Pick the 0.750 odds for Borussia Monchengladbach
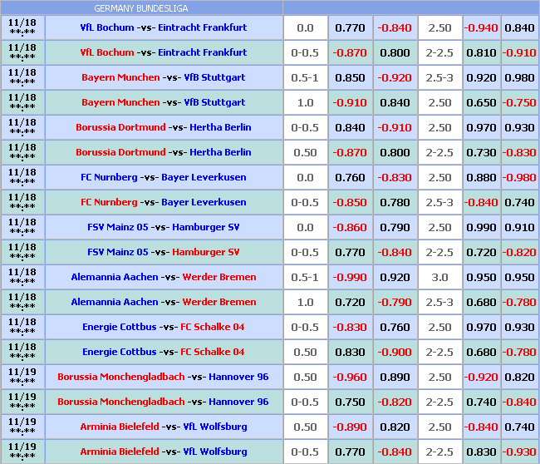The height and width of the screenshot is (464, 540). [x=350, y=402]
